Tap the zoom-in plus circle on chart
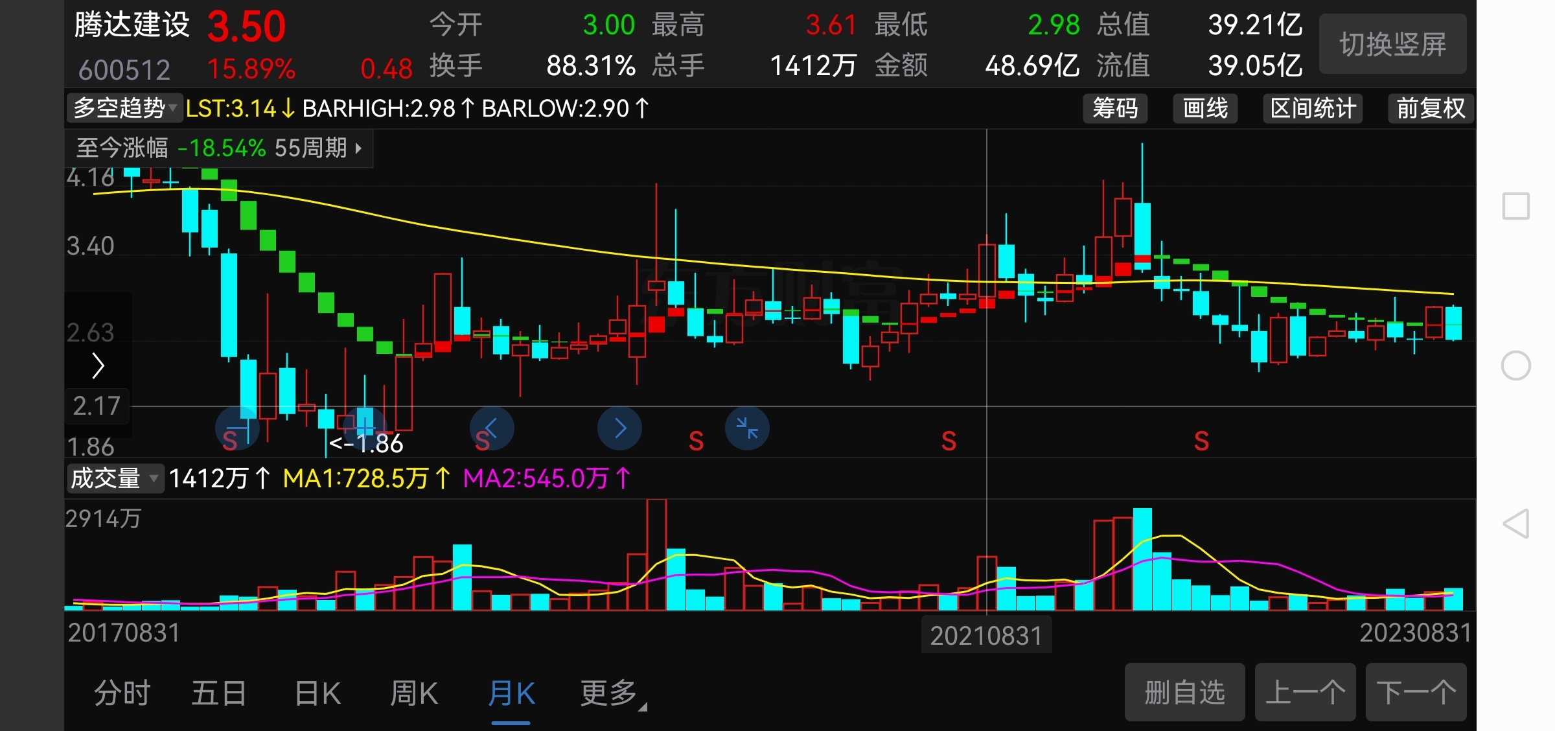This screenshot has height=731, width=1555. click(365, 427)
